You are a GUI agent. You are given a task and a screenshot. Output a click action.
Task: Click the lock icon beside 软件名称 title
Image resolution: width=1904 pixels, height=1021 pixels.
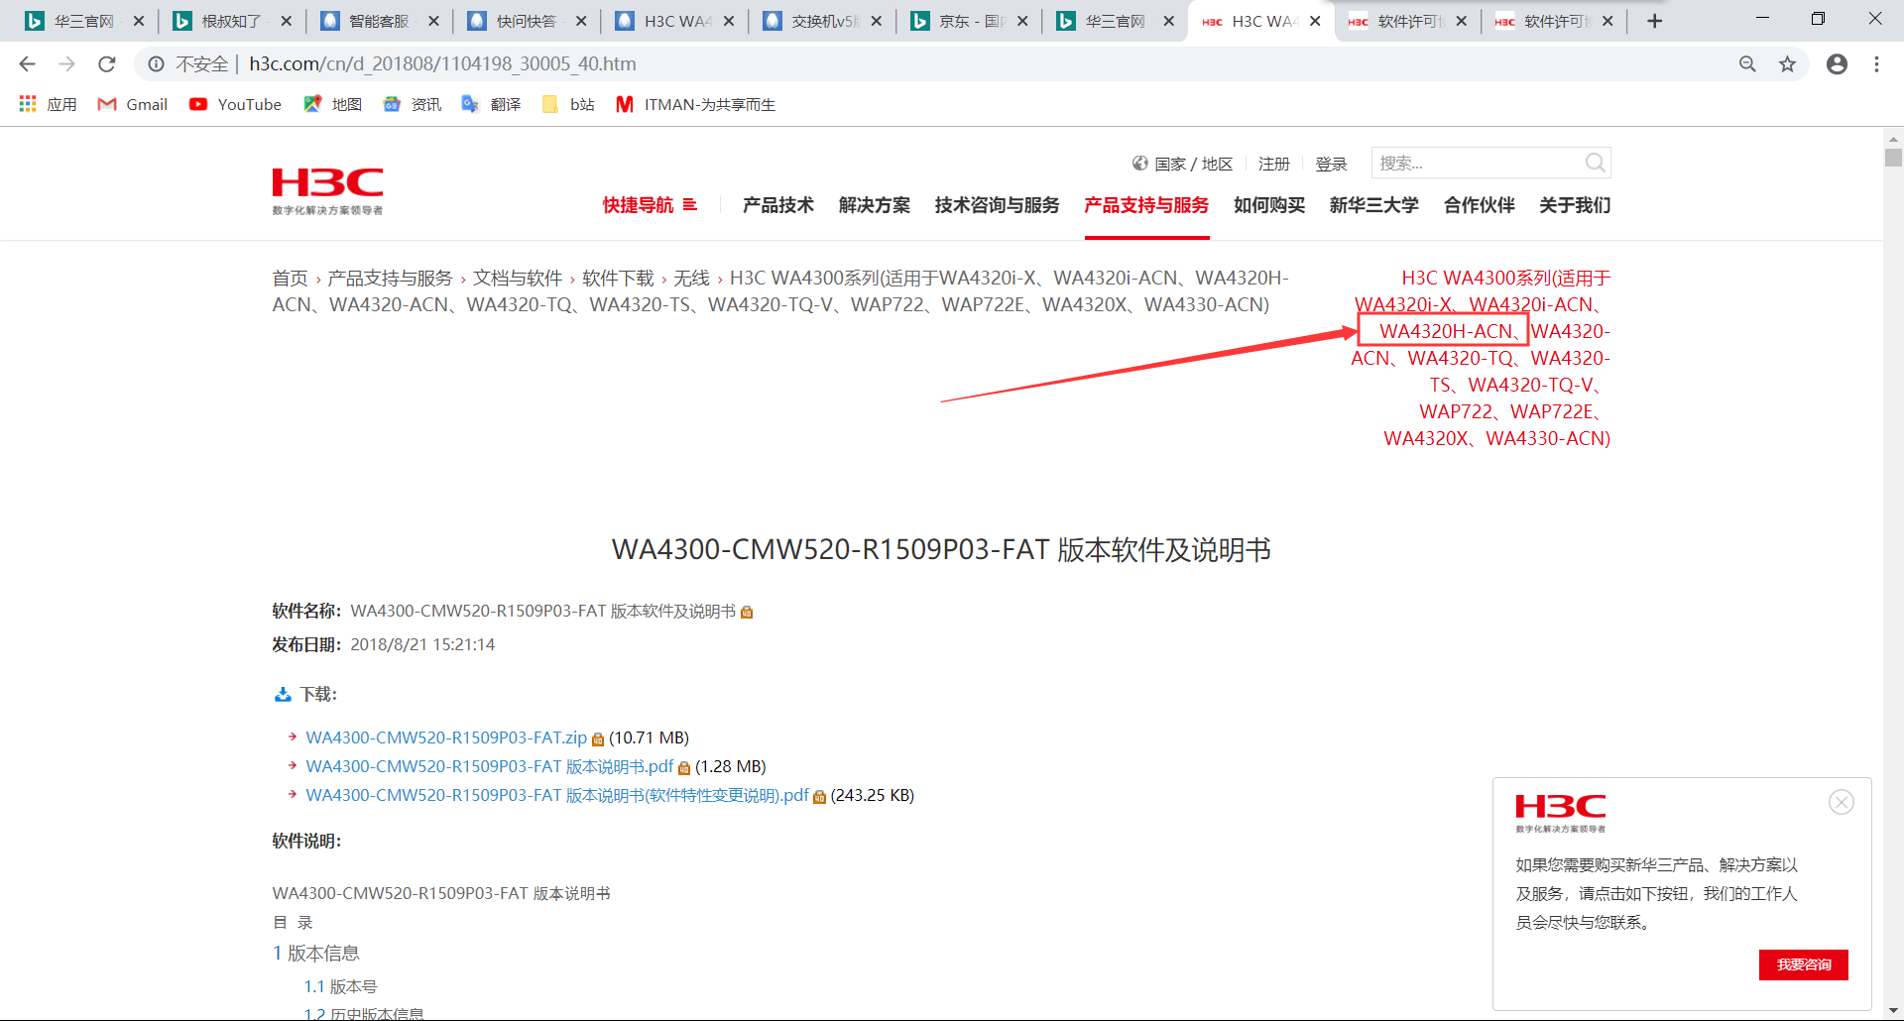coord(747,613)
